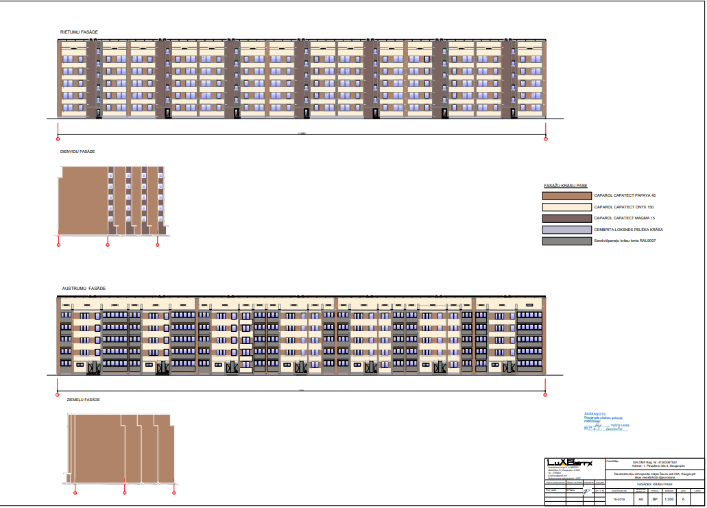This screenshot has width=707, height=508.
Task: Select the Onyx 150 cream color swatch
Action: [x=566, y=206]
